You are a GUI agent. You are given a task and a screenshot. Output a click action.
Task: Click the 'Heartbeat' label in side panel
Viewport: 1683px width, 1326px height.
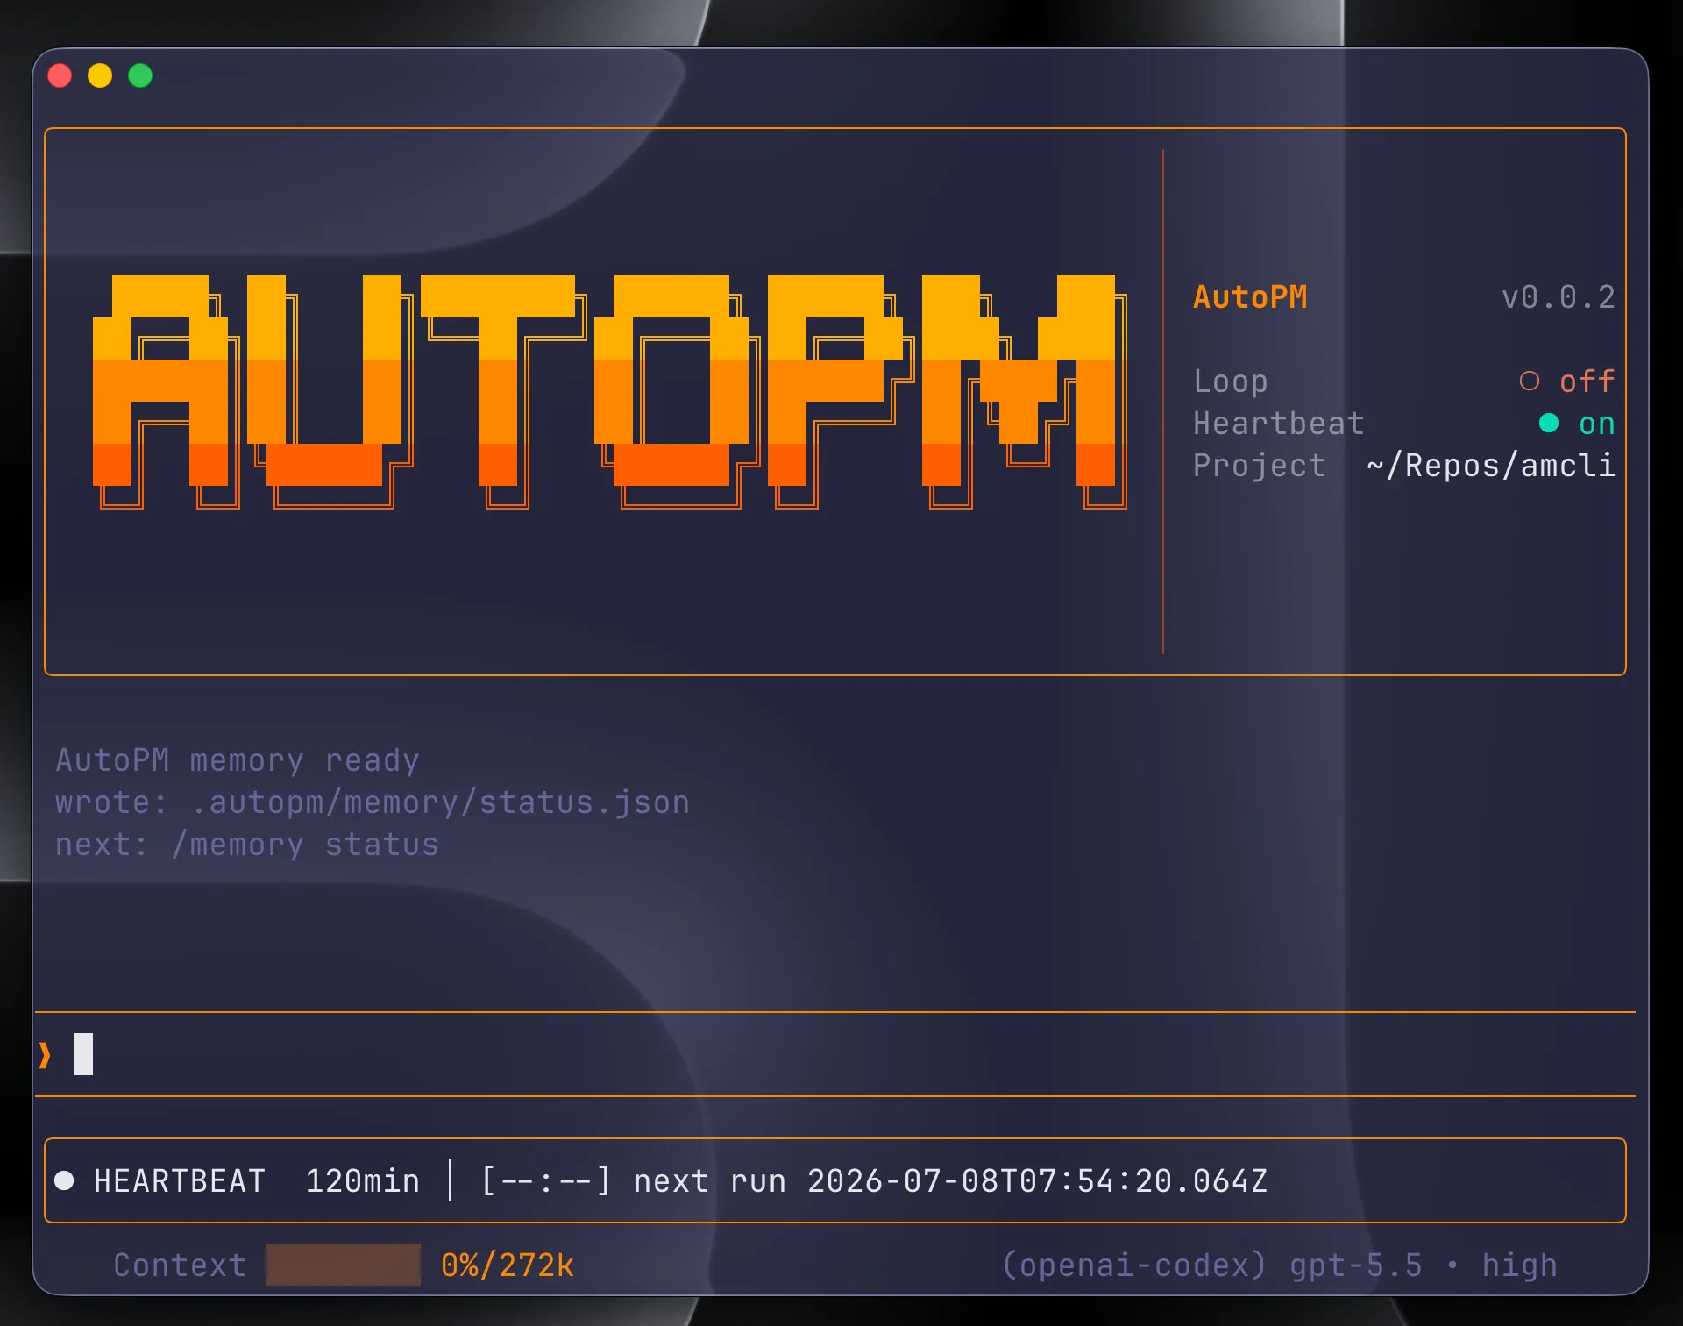[1279, 424]
